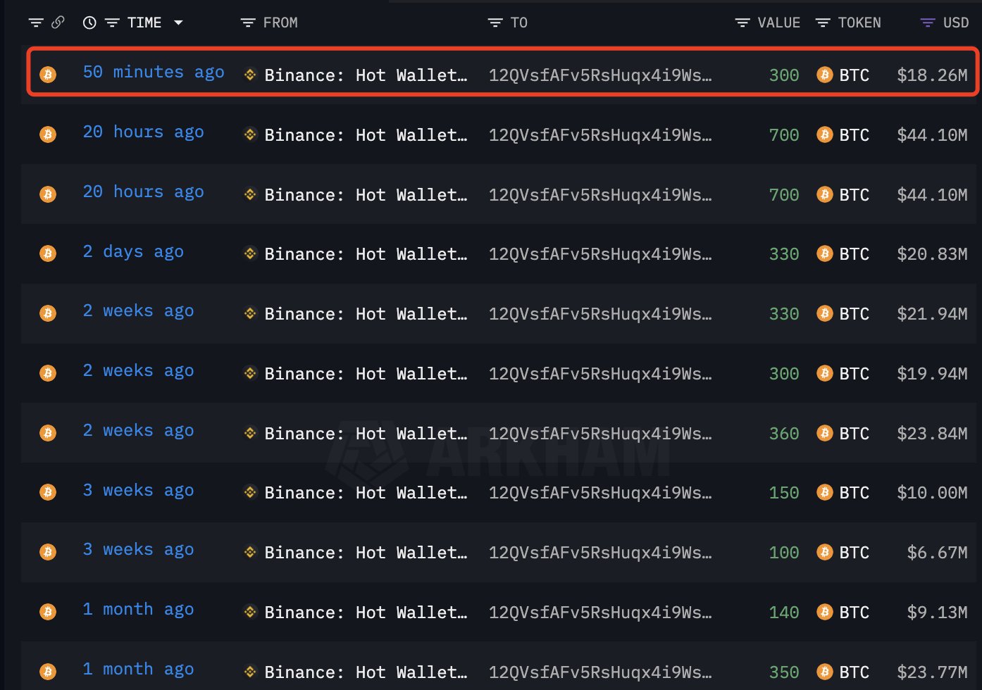Open Binance Hot Wallet sender in $6.67M row
This screenshot has width=982, height=690.
coord(366,553)
